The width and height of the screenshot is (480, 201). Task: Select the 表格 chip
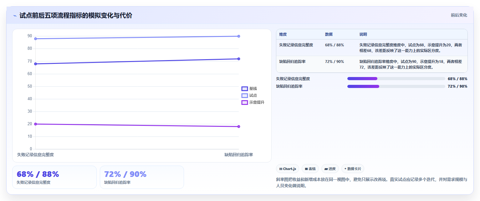pyautogui.click(x=310, y=169)
